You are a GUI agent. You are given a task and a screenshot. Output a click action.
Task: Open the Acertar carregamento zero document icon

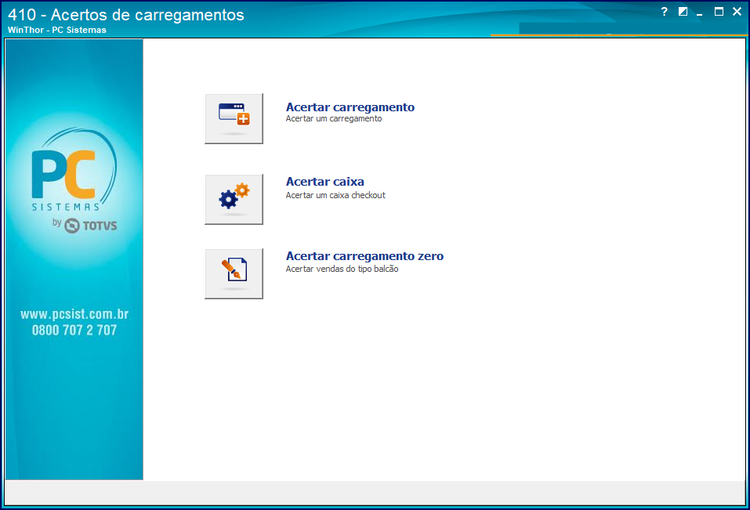point(234,273)
